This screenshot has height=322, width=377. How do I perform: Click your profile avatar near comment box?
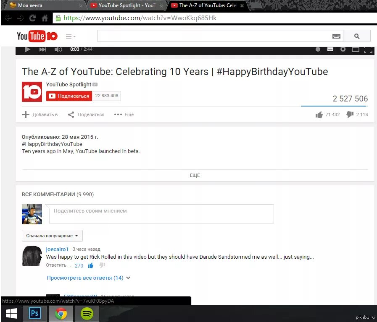[32, 214]
